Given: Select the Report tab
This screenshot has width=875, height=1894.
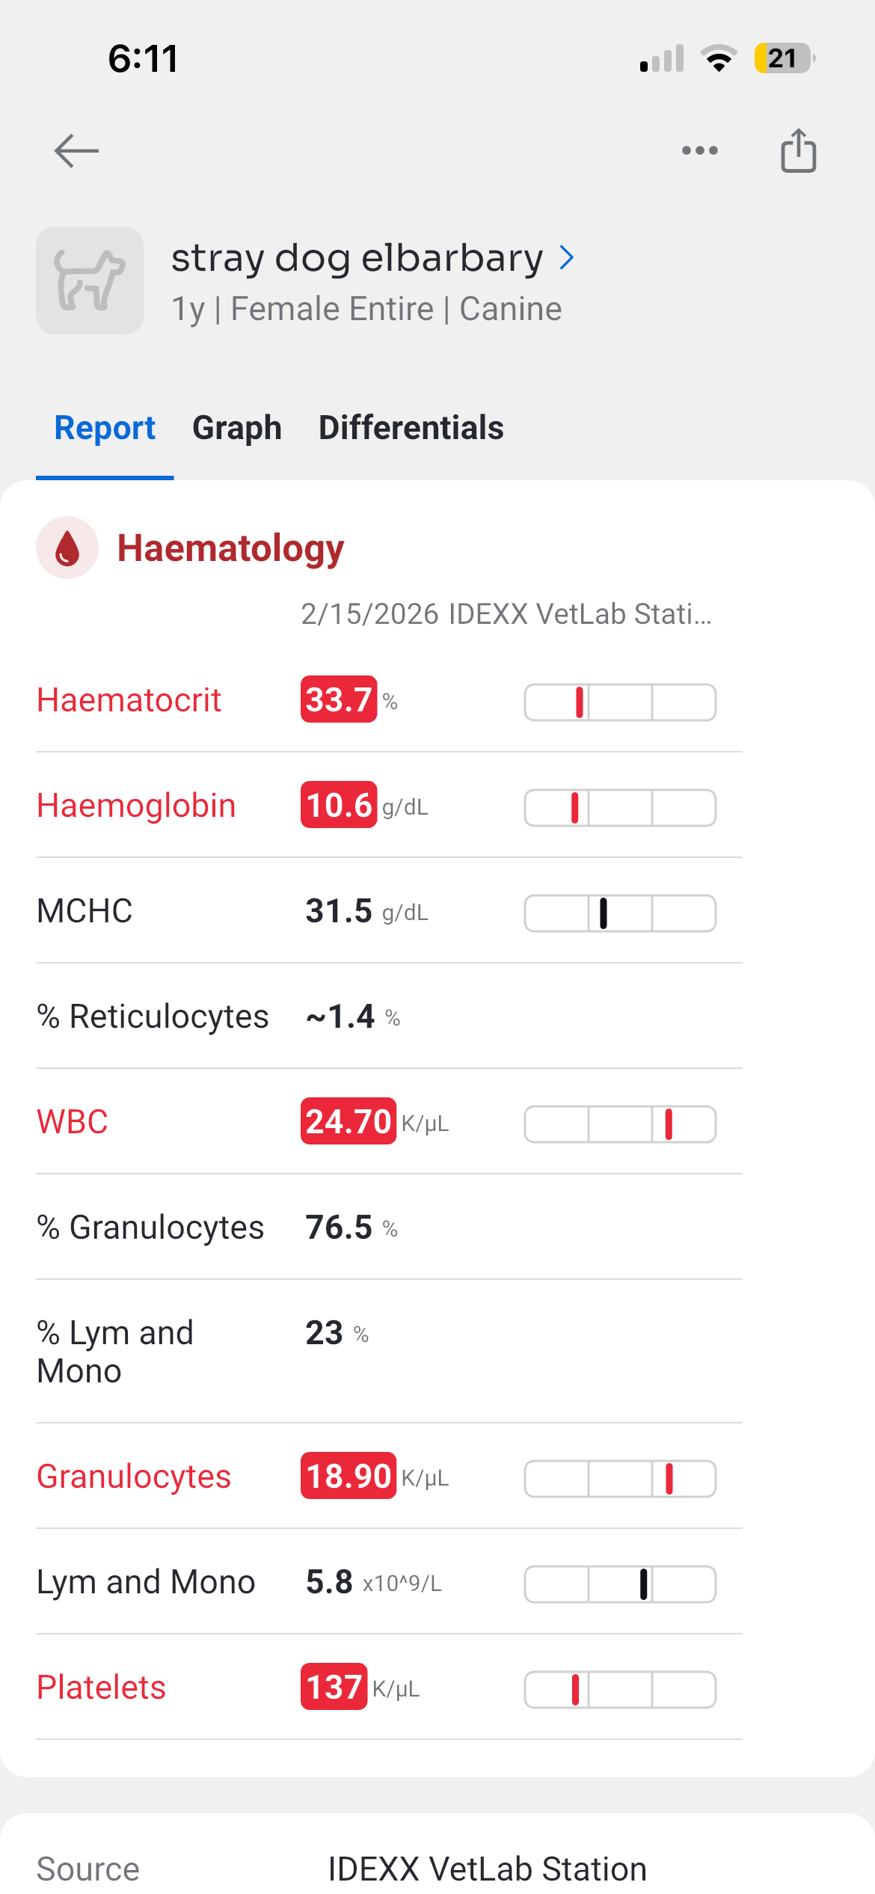Looking at the screenshot, I should (105, 428).
